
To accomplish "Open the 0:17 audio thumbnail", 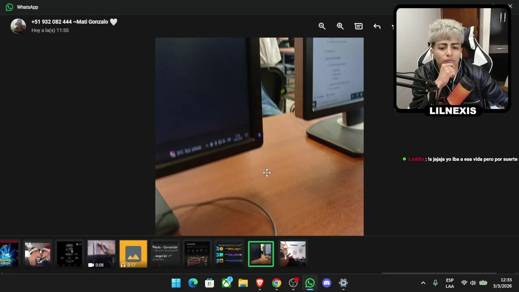I will 133,254.
